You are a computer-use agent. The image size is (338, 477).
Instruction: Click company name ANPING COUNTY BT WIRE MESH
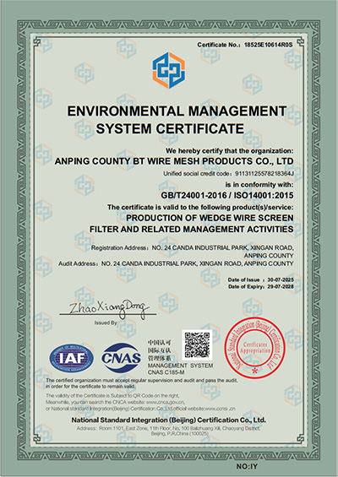click(x=174, y=161)
